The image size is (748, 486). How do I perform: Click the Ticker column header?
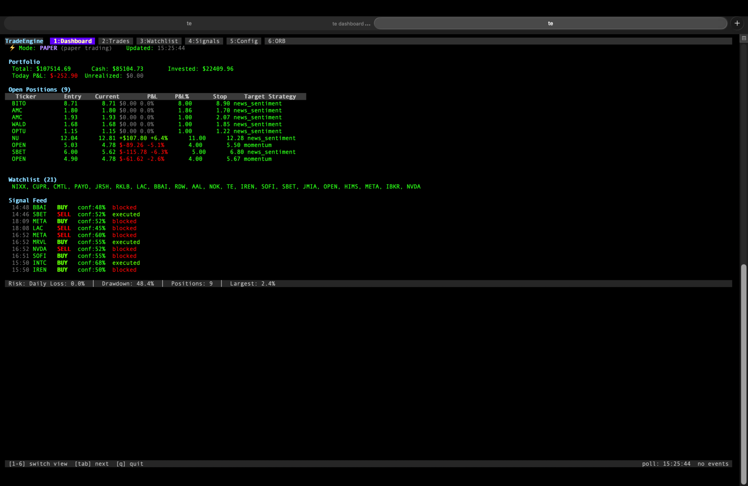tap(26, 96)
